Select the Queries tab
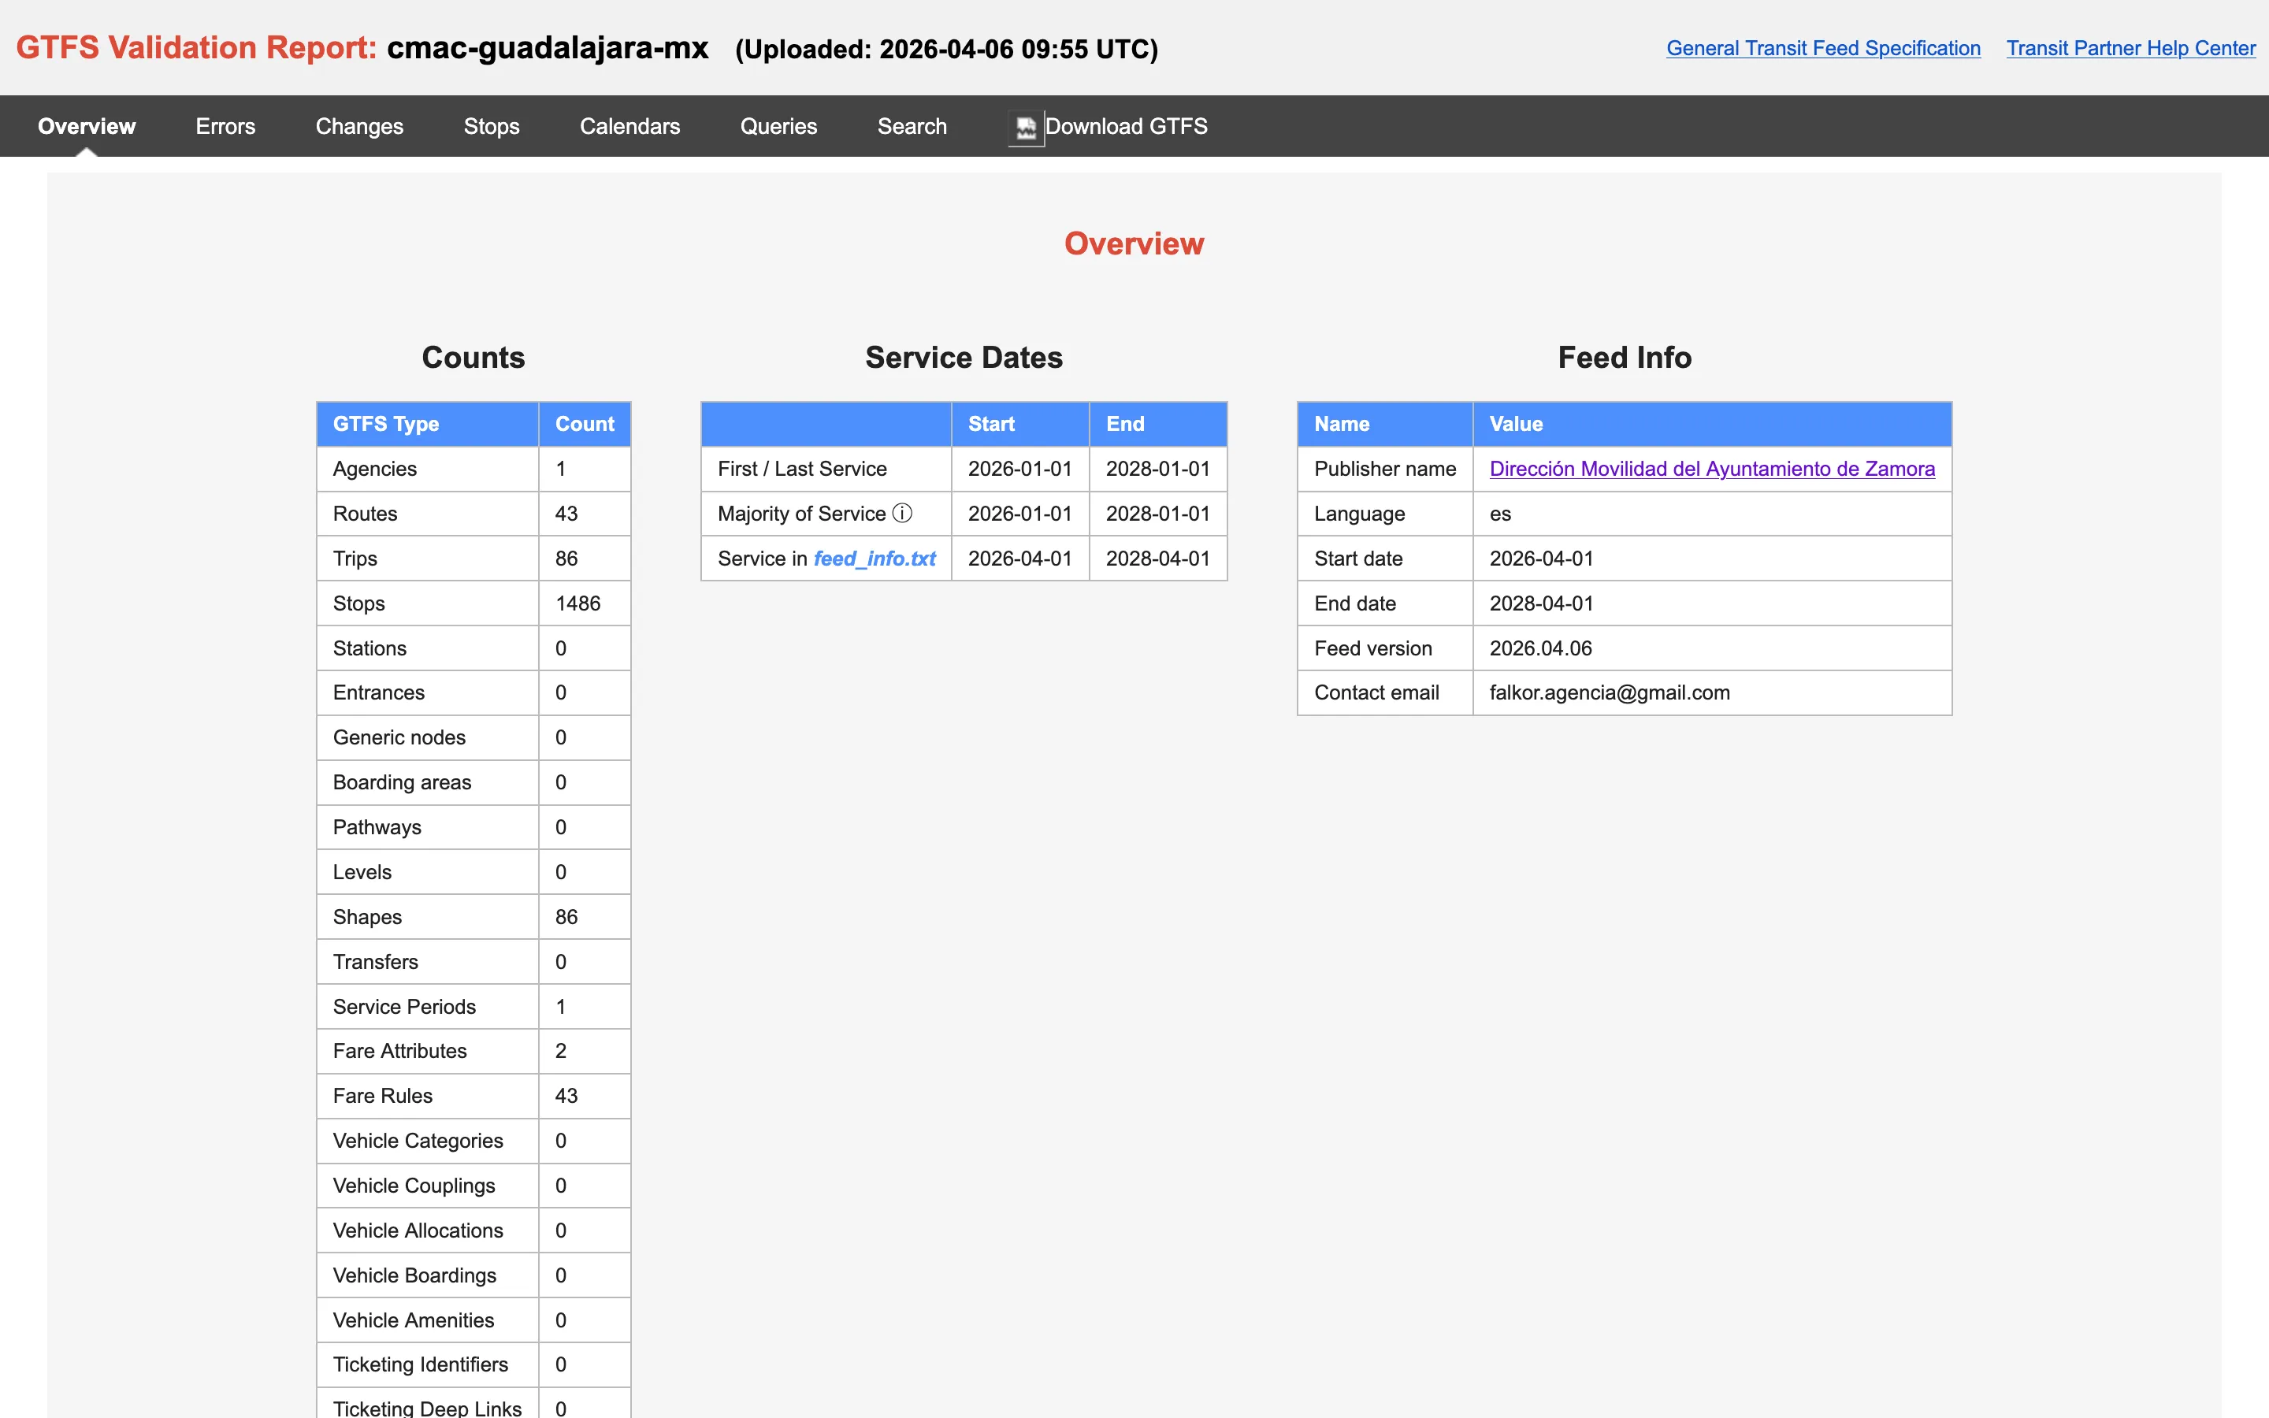Image resolution: width=2269 pixels, height=1418 pixels. 778,126
